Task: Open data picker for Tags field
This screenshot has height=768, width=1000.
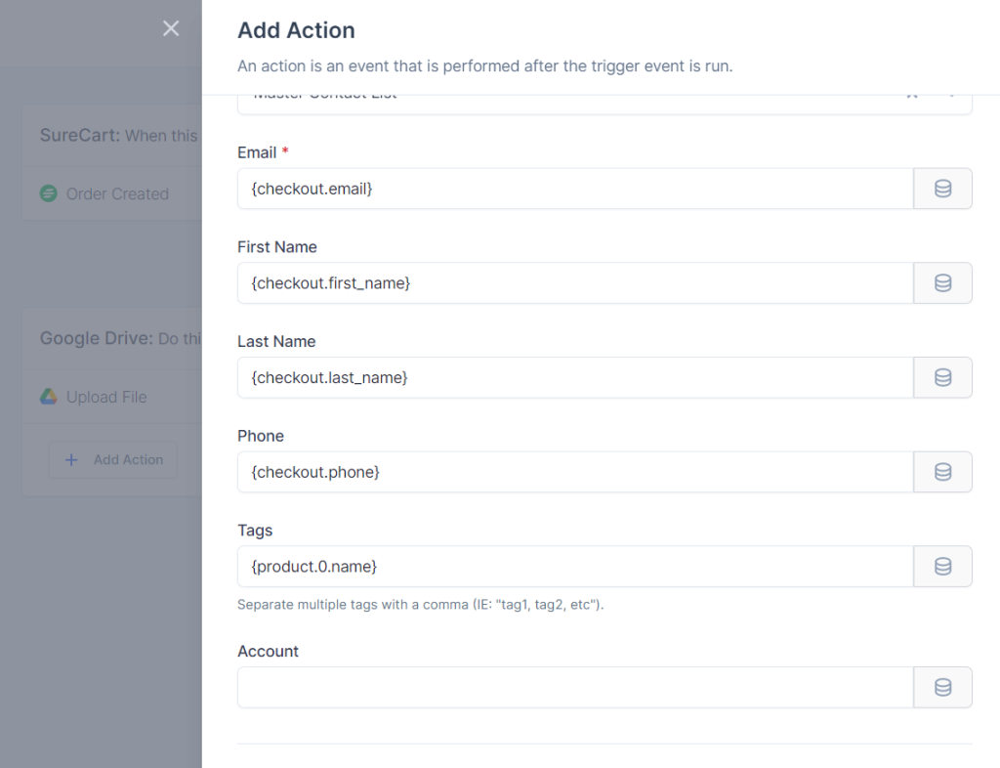Action: pos(942,567)
